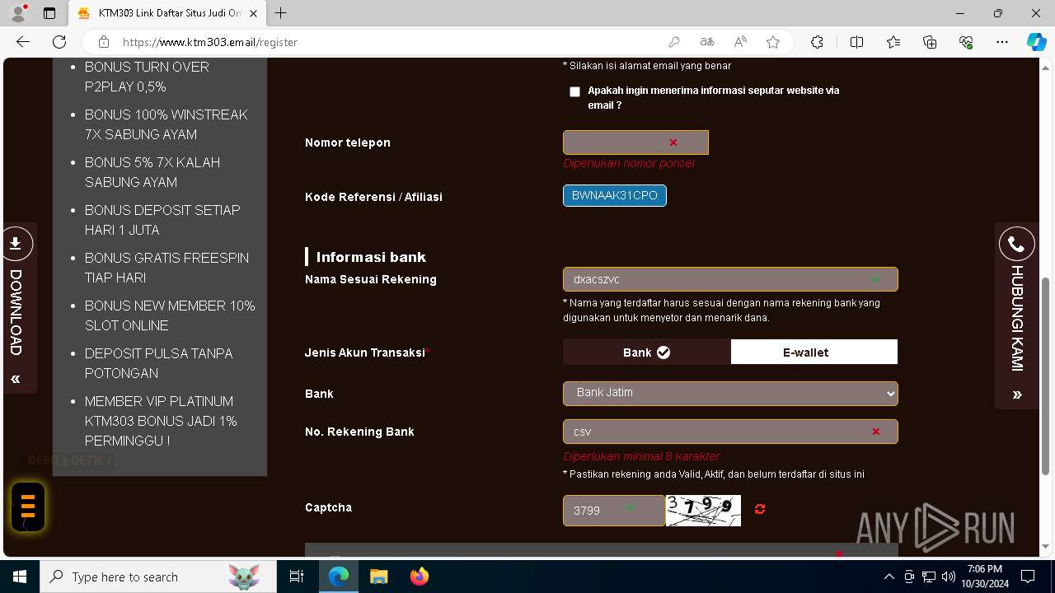The width and height of the screenshot is (1055, 593).
Task: Click BONUS 100% WINSTREAK 7X text
Action: coord(166,124)
